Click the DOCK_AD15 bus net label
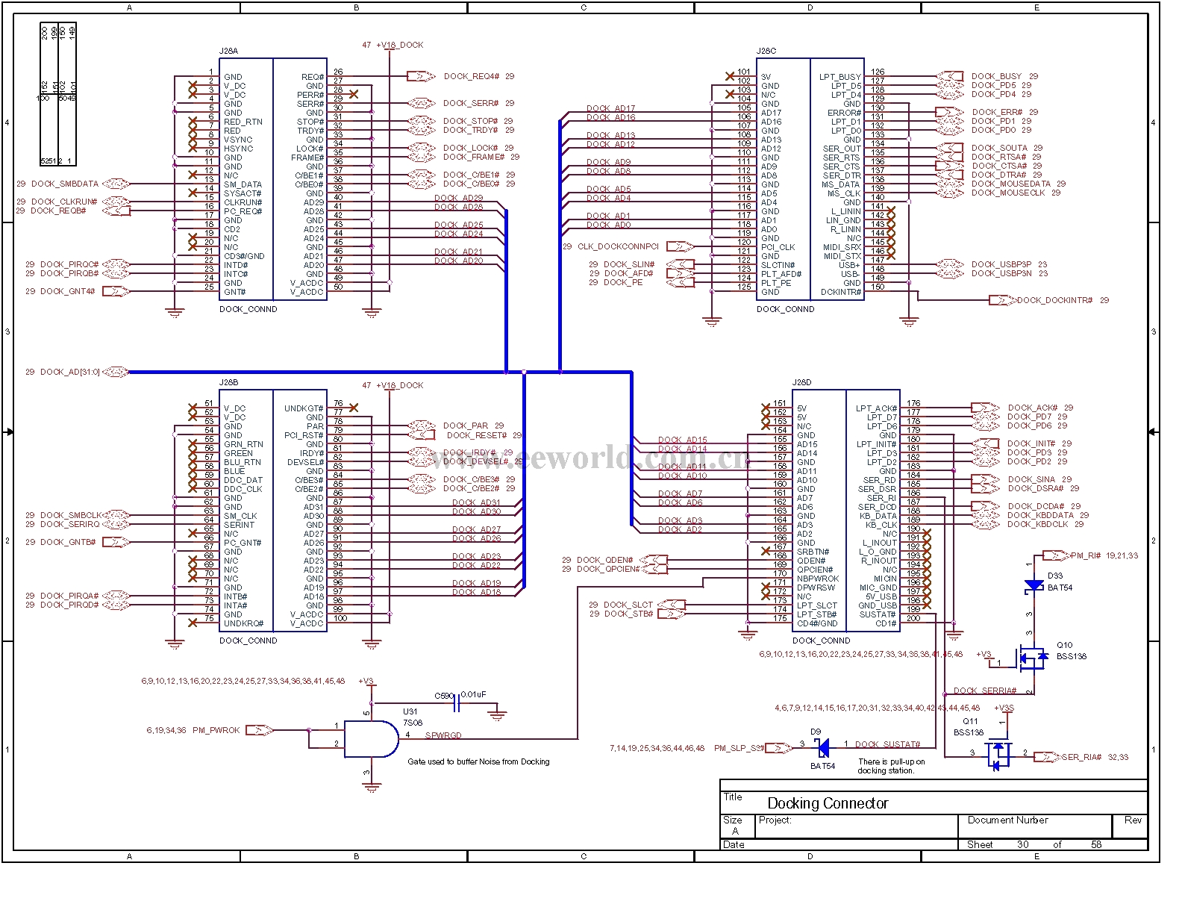The image size is (1182, 913). (682, 440)
